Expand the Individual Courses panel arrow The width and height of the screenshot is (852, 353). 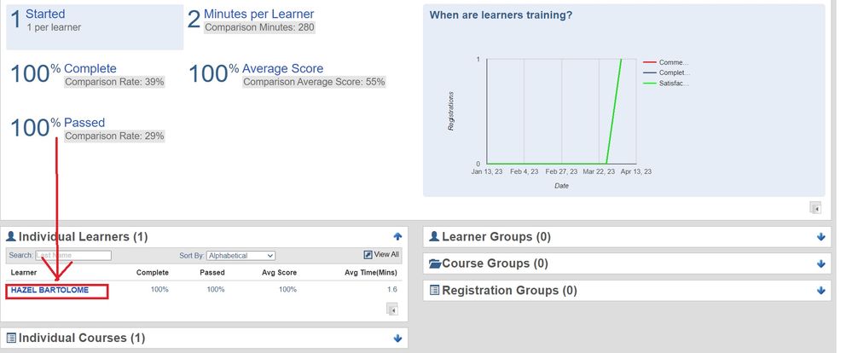(397, 339)
